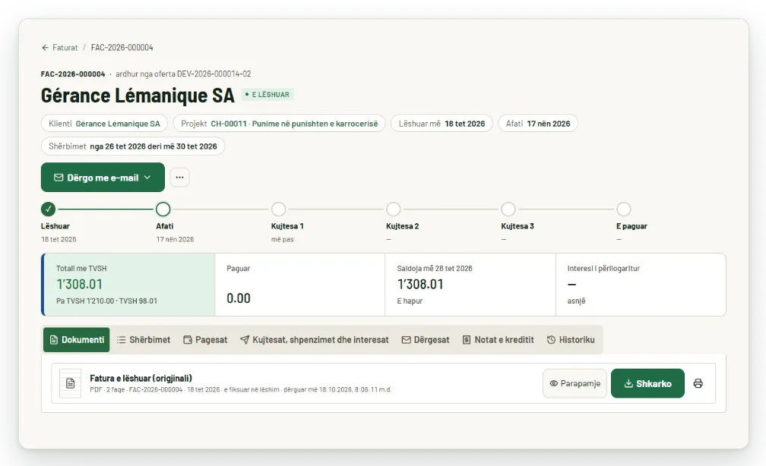This screenshot has height=466, width=766.
Task: Click the Faturat breadcrumb link
Action: 65,48
